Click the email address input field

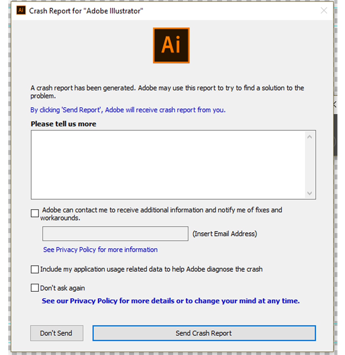pyautogui.click(x=115, y=234)
